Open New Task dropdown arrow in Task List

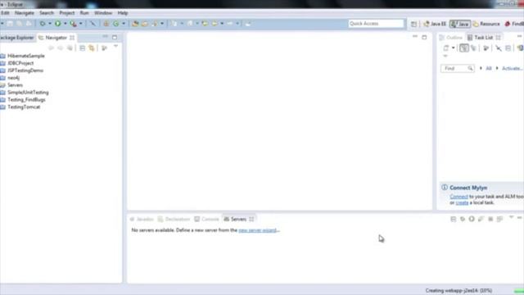point(453,48)
